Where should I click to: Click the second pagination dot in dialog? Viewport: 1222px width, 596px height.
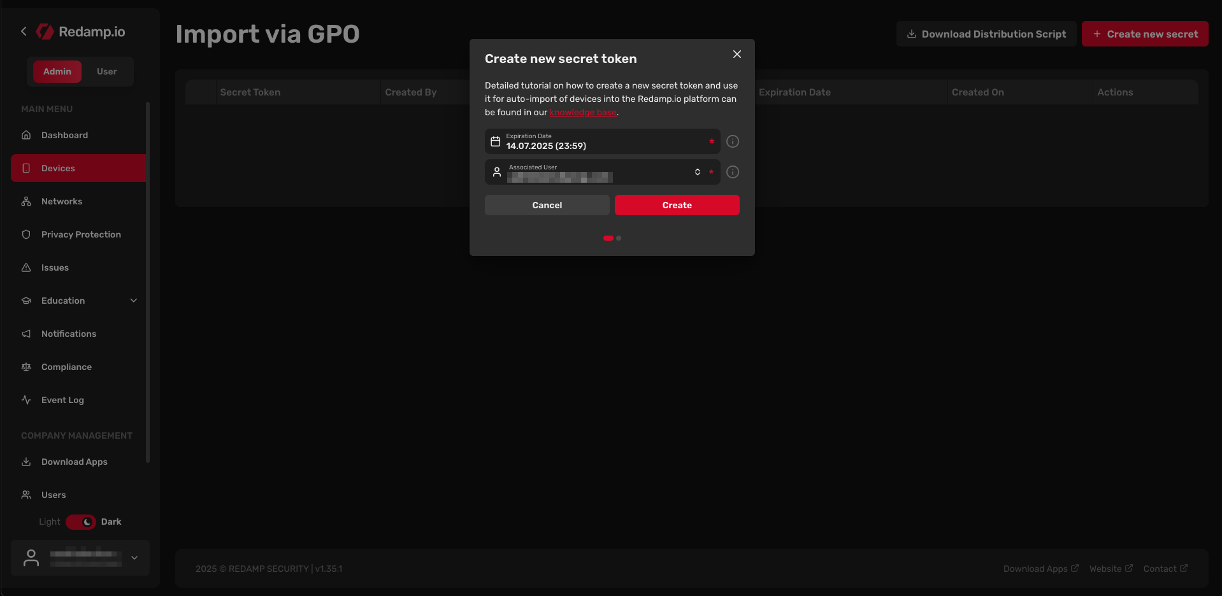(619, 238)
